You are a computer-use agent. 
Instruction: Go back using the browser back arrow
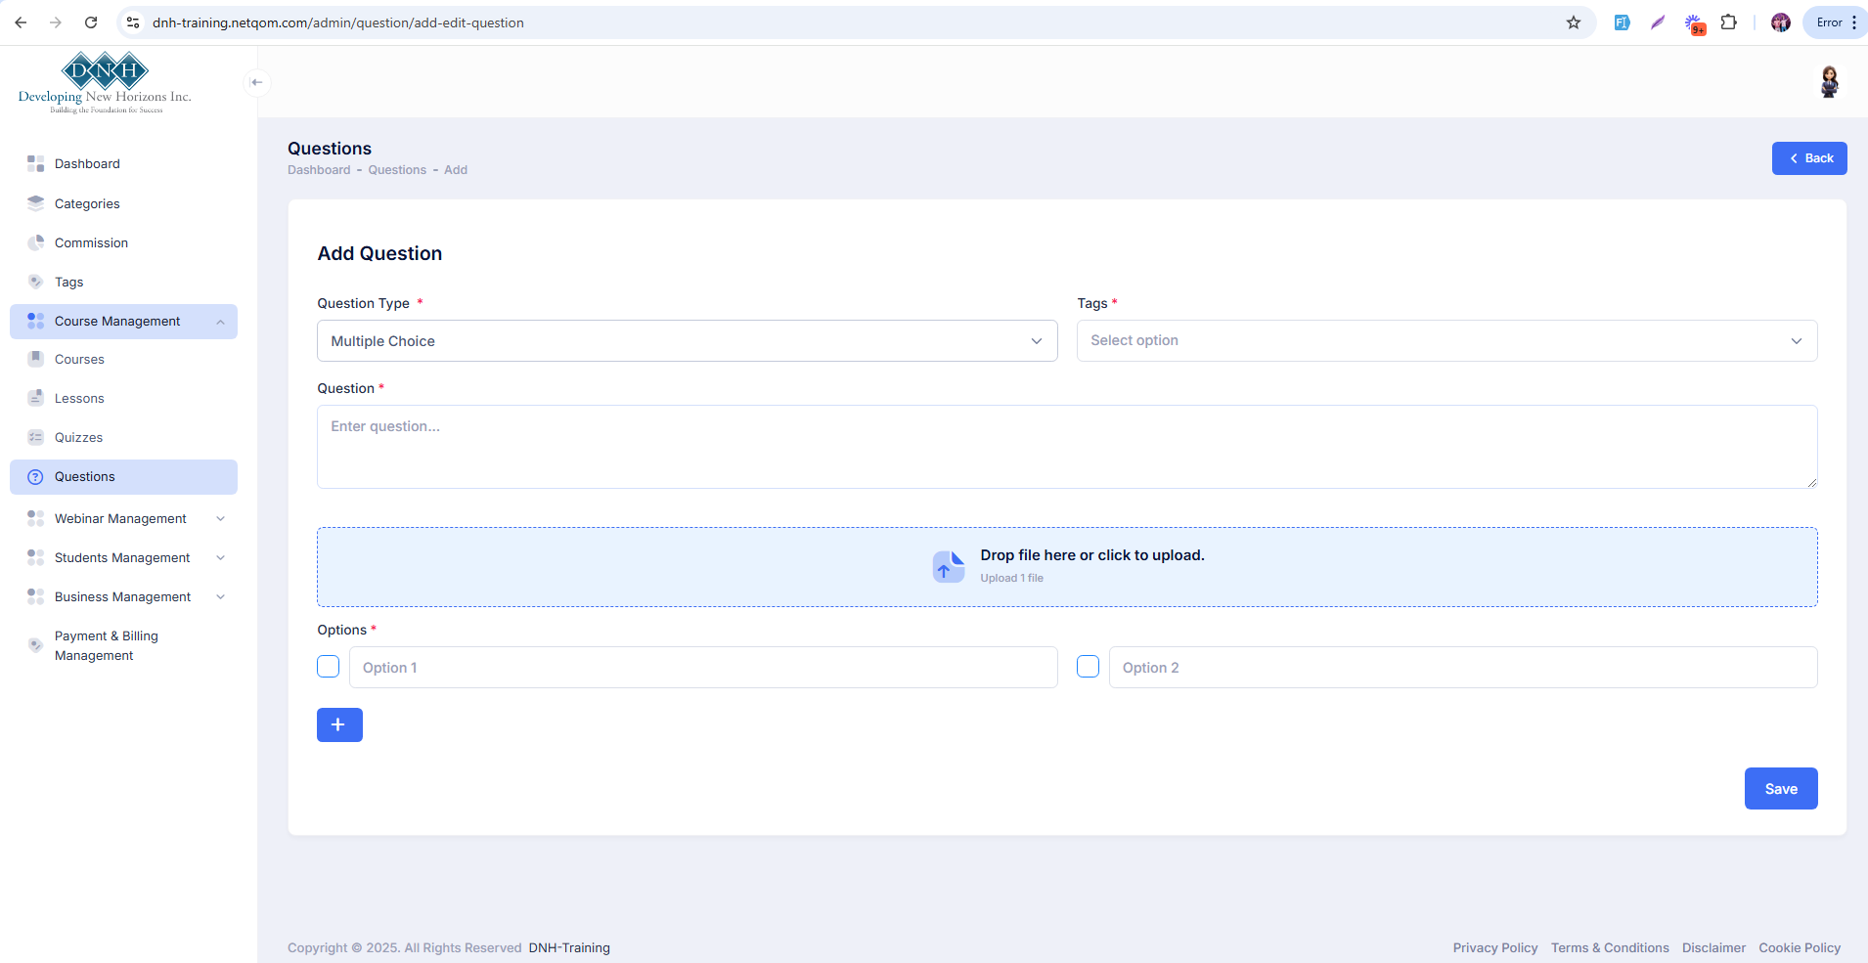coord(21,22)
